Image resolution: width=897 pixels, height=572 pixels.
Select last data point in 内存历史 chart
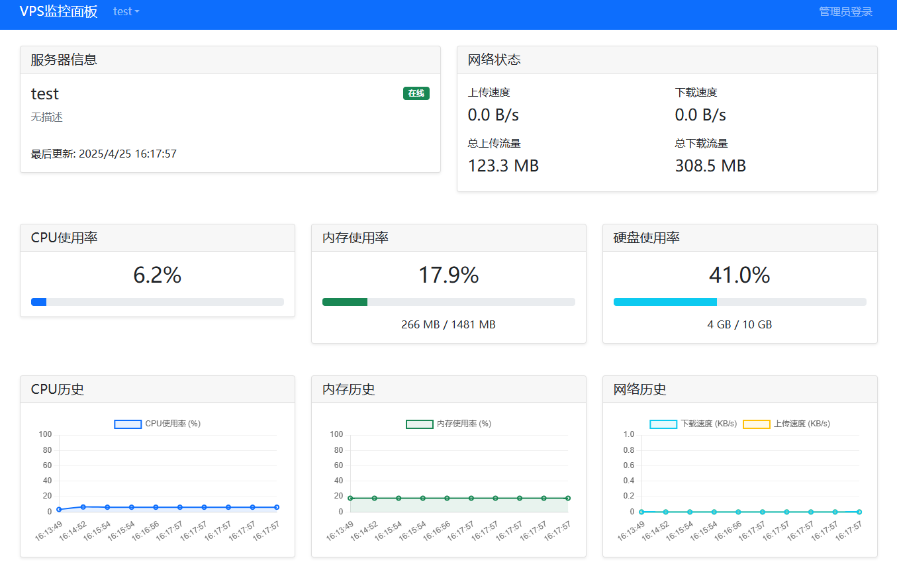[567, 498]
